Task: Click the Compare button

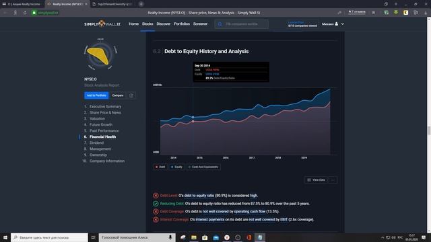Action: point(118,95)
